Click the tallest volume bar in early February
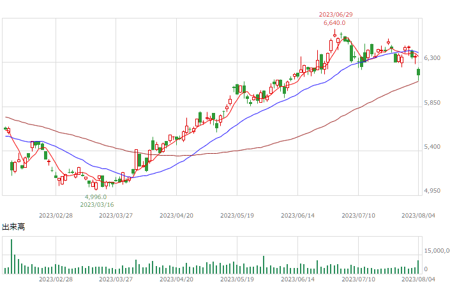The width and height of the screenshot is (450, 282). tap(11, 256)
